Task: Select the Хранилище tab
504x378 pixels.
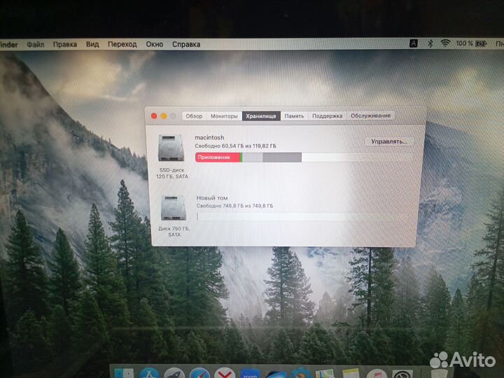Action: point(261,116)
